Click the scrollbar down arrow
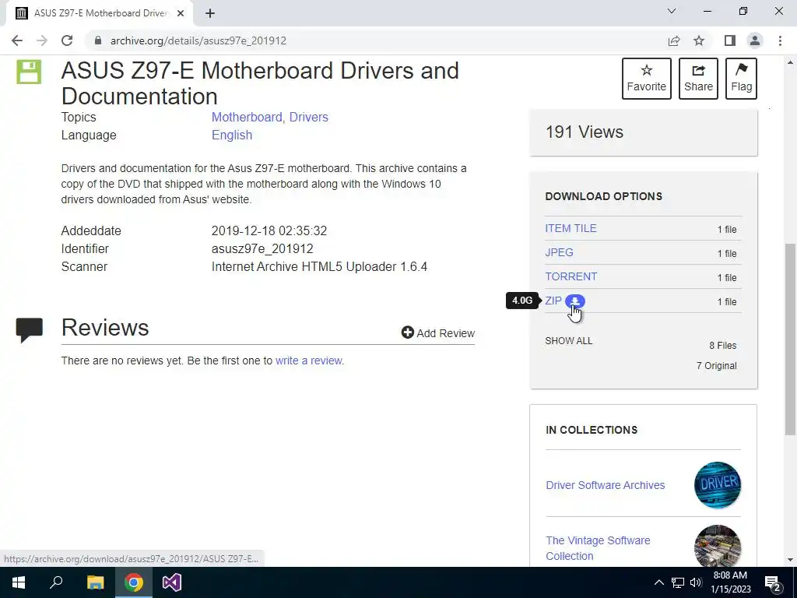The image size is (797, 598). tap(790, 560)
